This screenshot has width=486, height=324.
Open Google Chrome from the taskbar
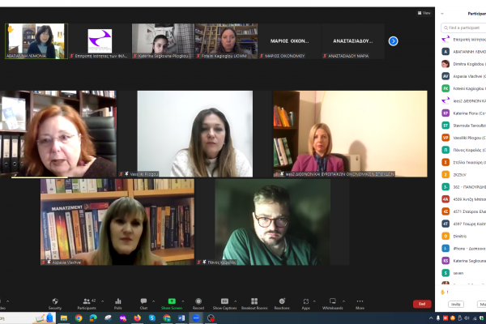79,318
